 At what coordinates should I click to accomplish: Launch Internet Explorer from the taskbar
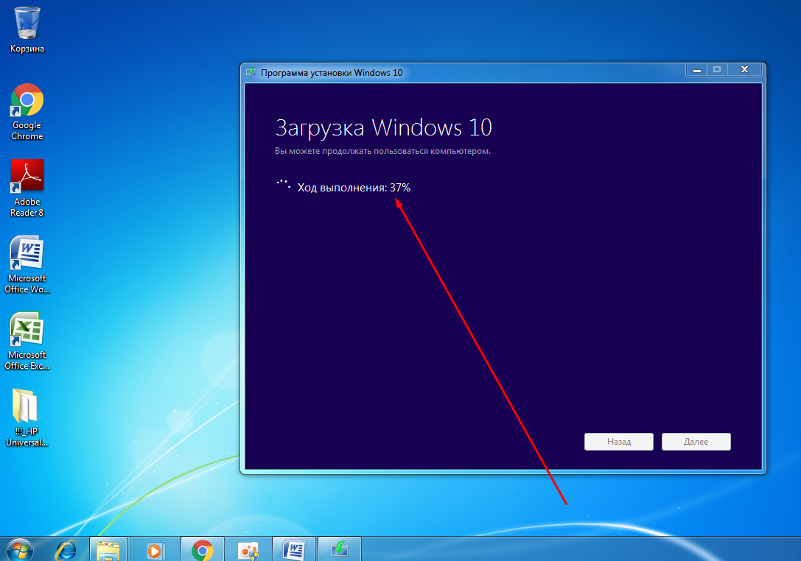66,550
